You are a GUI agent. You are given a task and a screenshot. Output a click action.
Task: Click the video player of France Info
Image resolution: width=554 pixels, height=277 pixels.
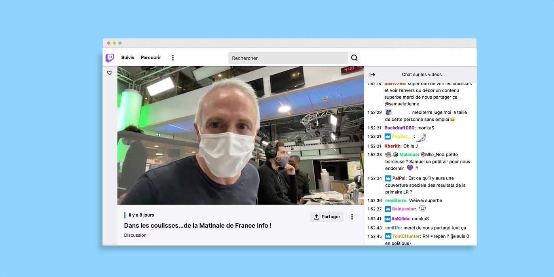click(241, 135)
